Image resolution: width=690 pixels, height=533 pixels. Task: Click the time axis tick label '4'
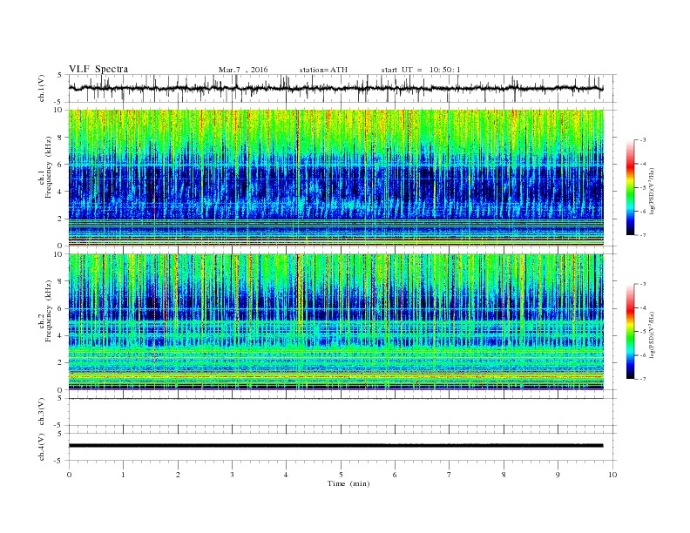click(286, 475)
